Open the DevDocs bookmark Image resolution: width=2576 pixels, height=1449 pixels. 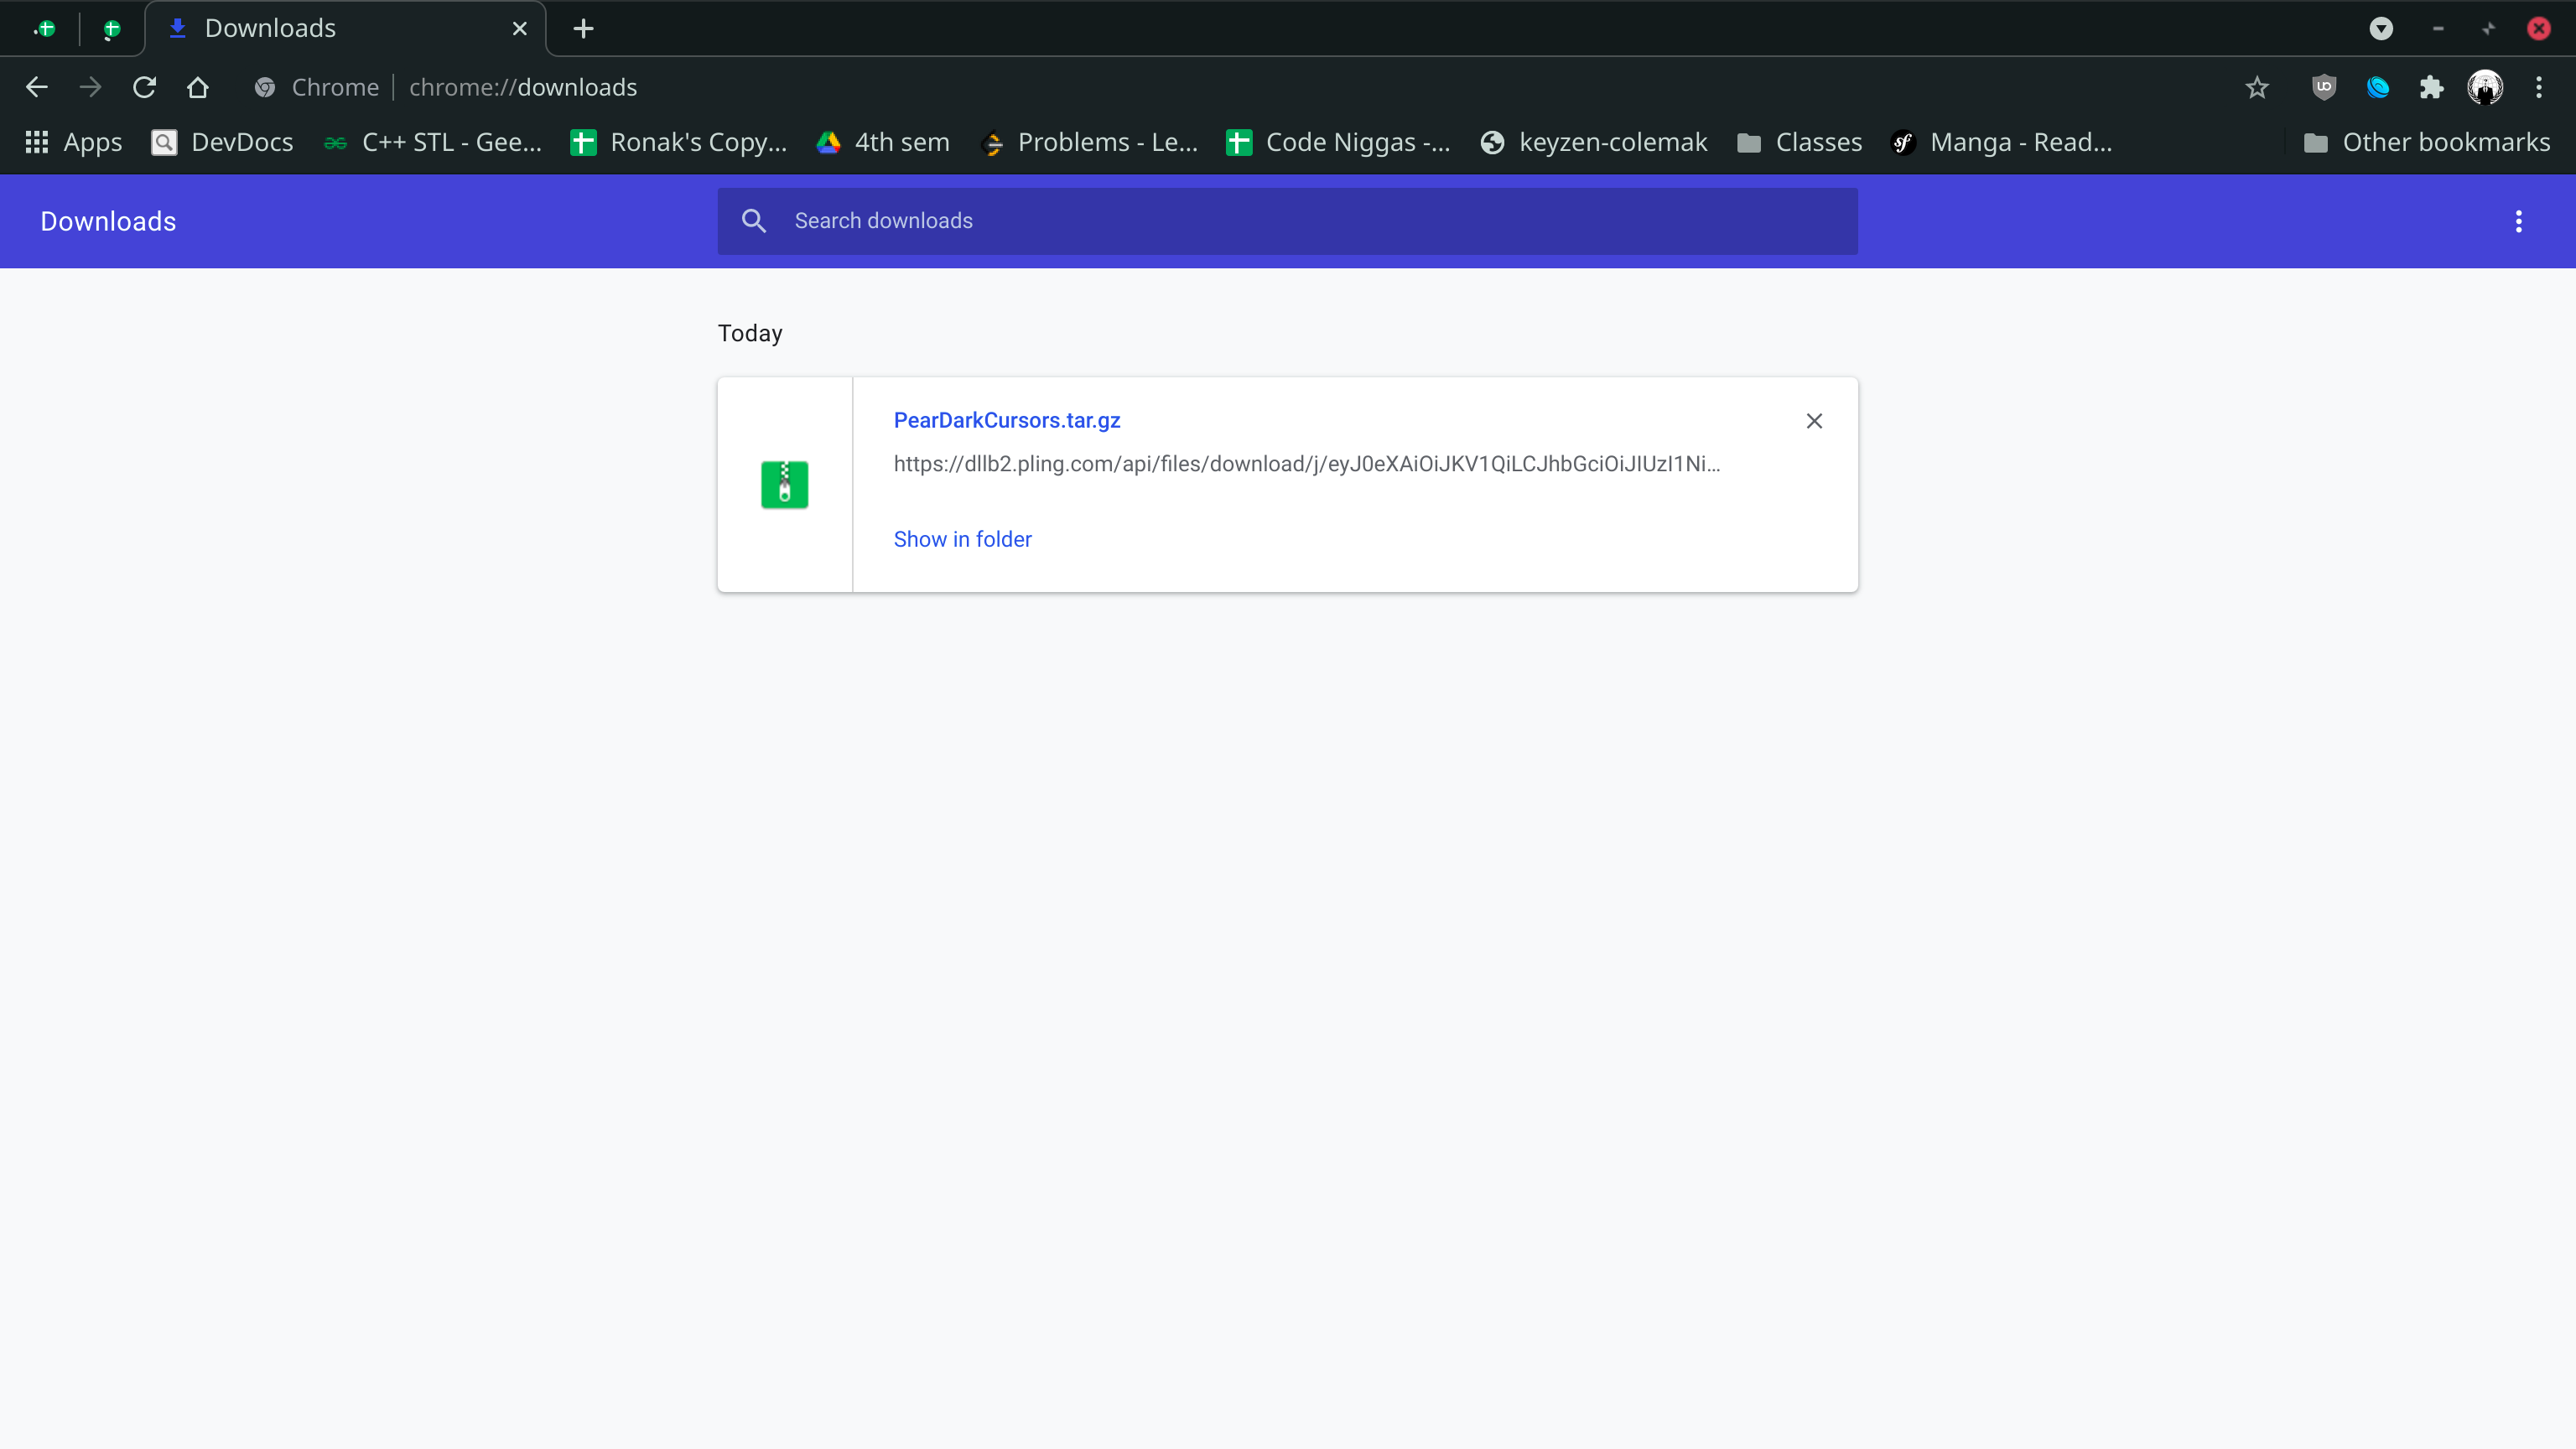click(x=222, y=142)
